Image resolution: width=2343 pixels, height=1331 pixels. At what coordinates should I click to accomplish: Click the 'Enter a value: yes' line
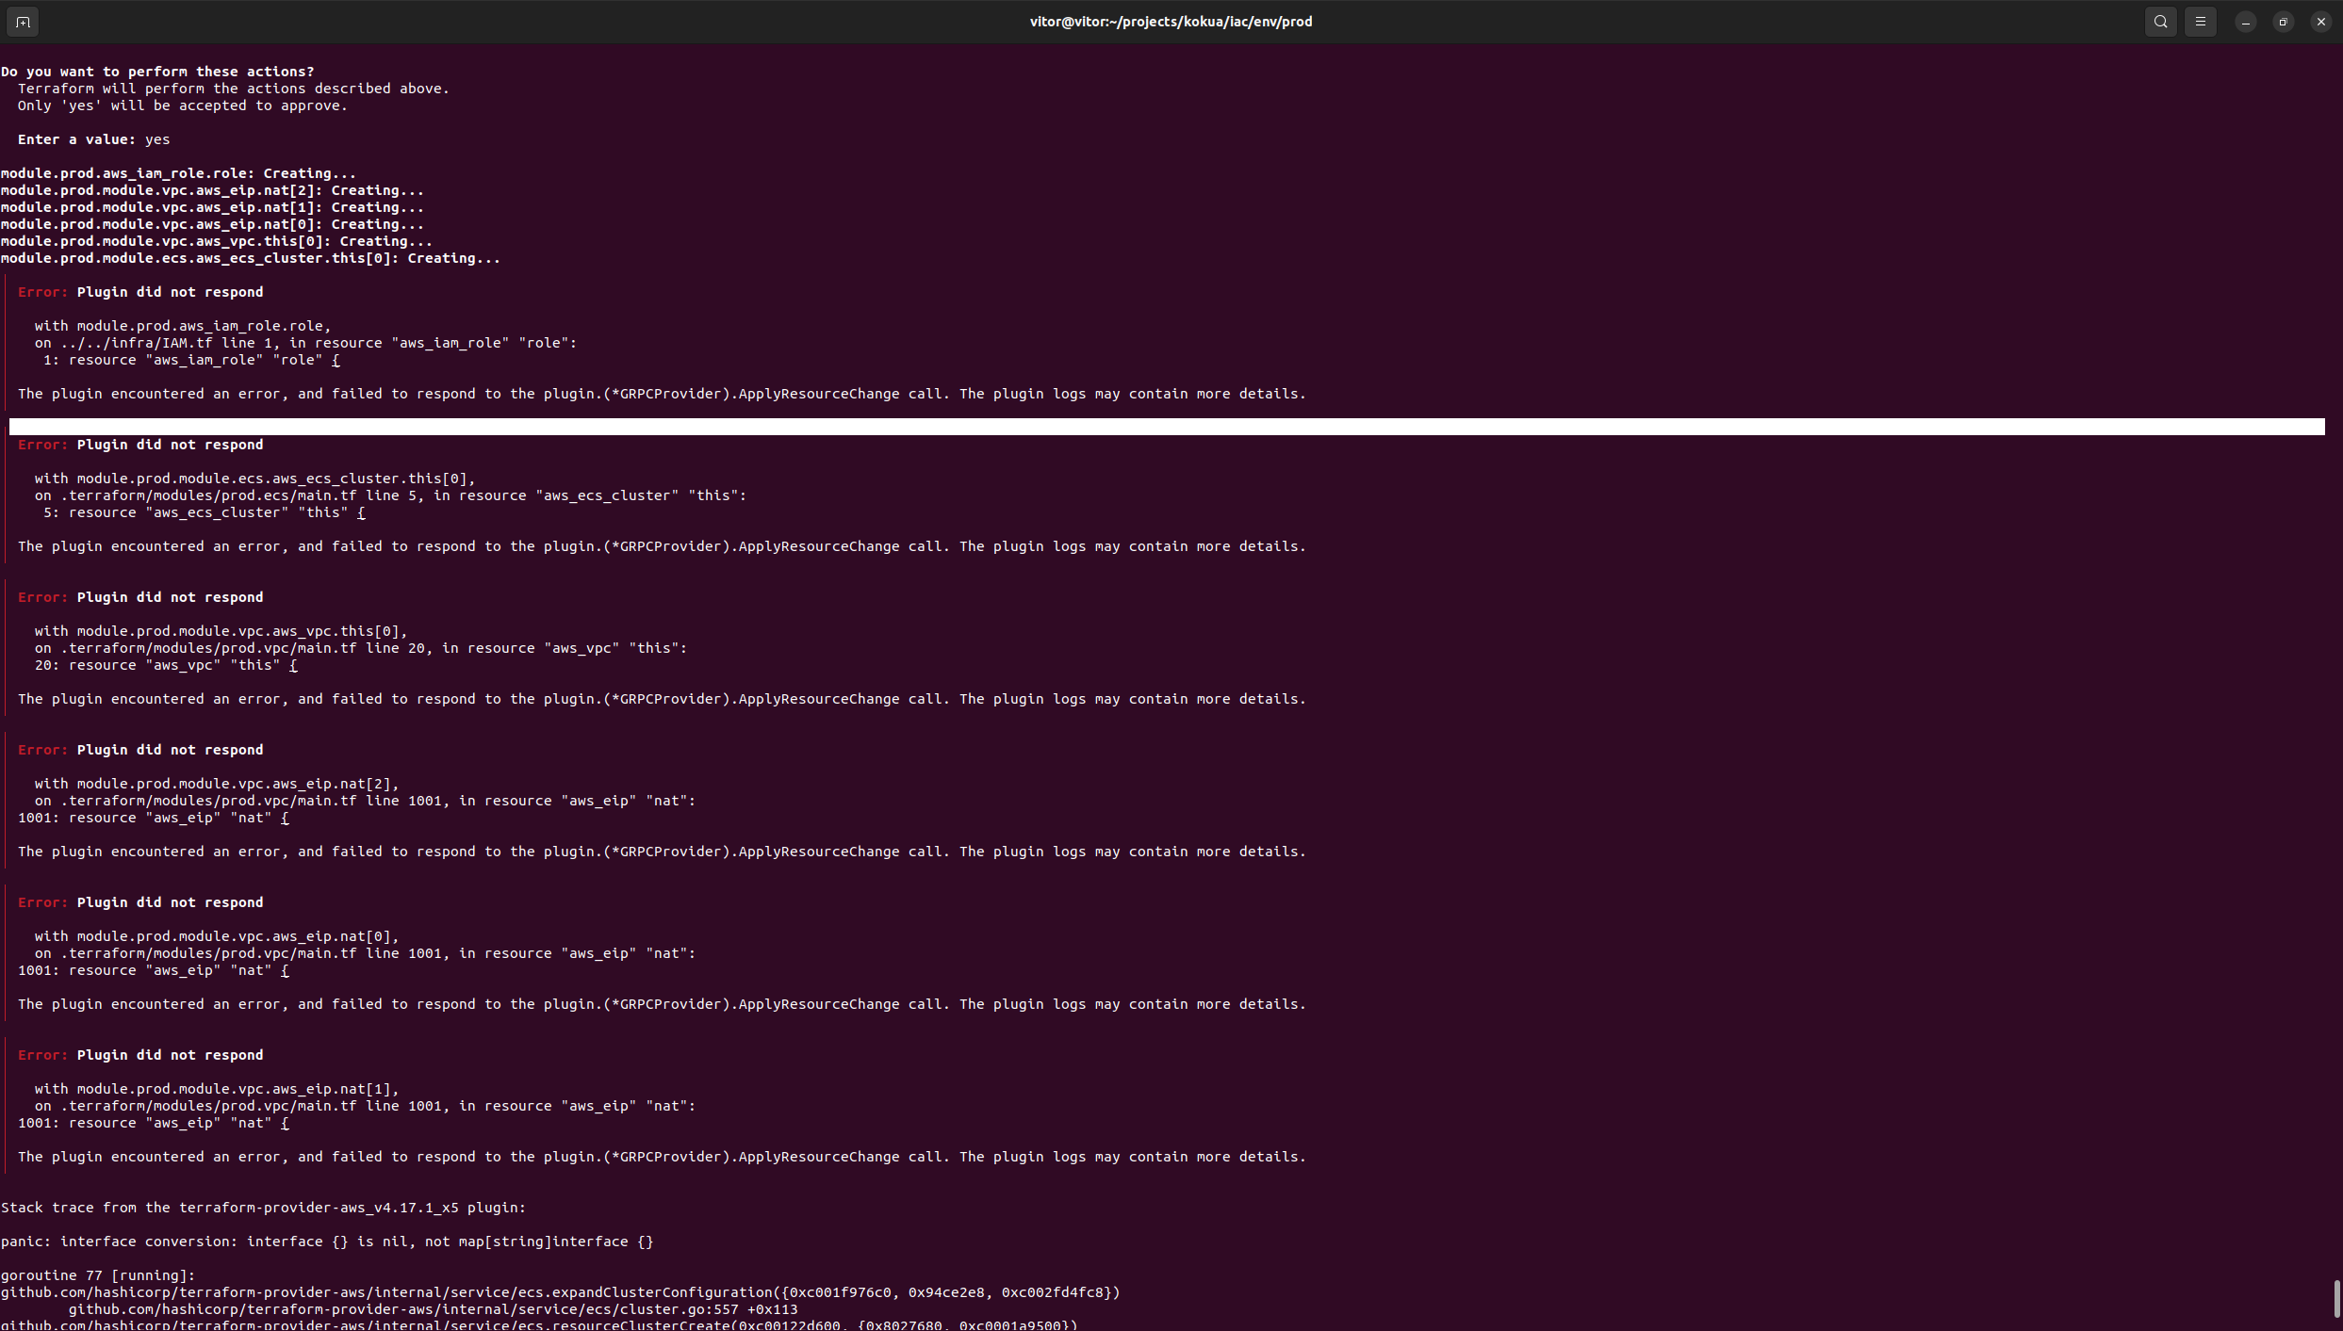pyautogui.click(x=93, y=139)
